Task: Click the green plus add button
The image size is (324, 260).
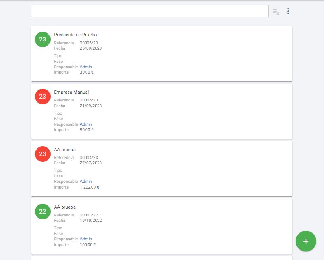Action: 306,241
